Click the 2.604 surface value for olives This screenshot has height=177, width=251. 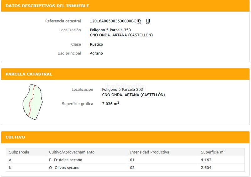coord(206,168)
